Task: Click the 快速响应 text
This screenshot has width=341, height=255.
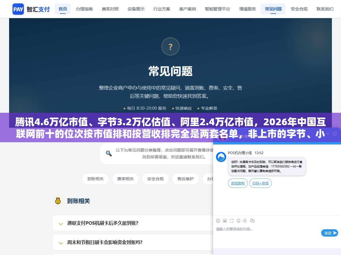Action: point(184,108)
